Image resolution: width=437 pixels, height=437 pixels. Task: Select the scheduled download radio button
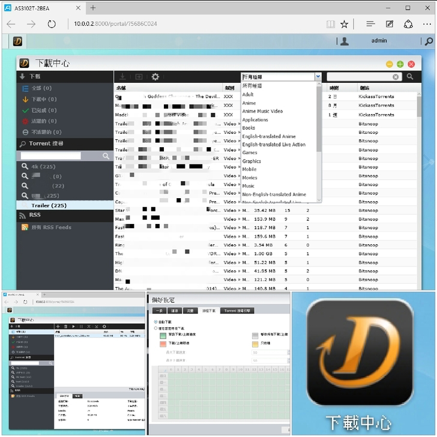coord(156,328)
